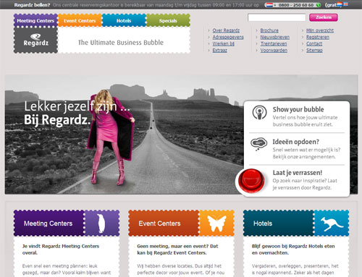This screenshot has height=277, width=362.
Task: Open the Event Centers tab
Action: (80, 21)
